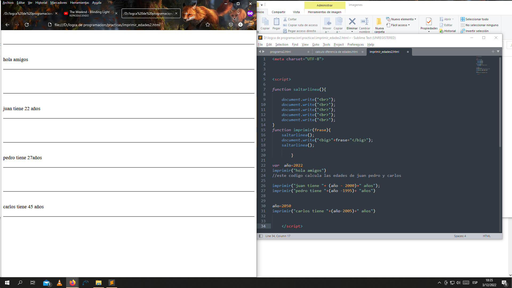Open Herramientas de imagen tab in Explorer
The image size is (512, 288).
[x=325, y=12]
